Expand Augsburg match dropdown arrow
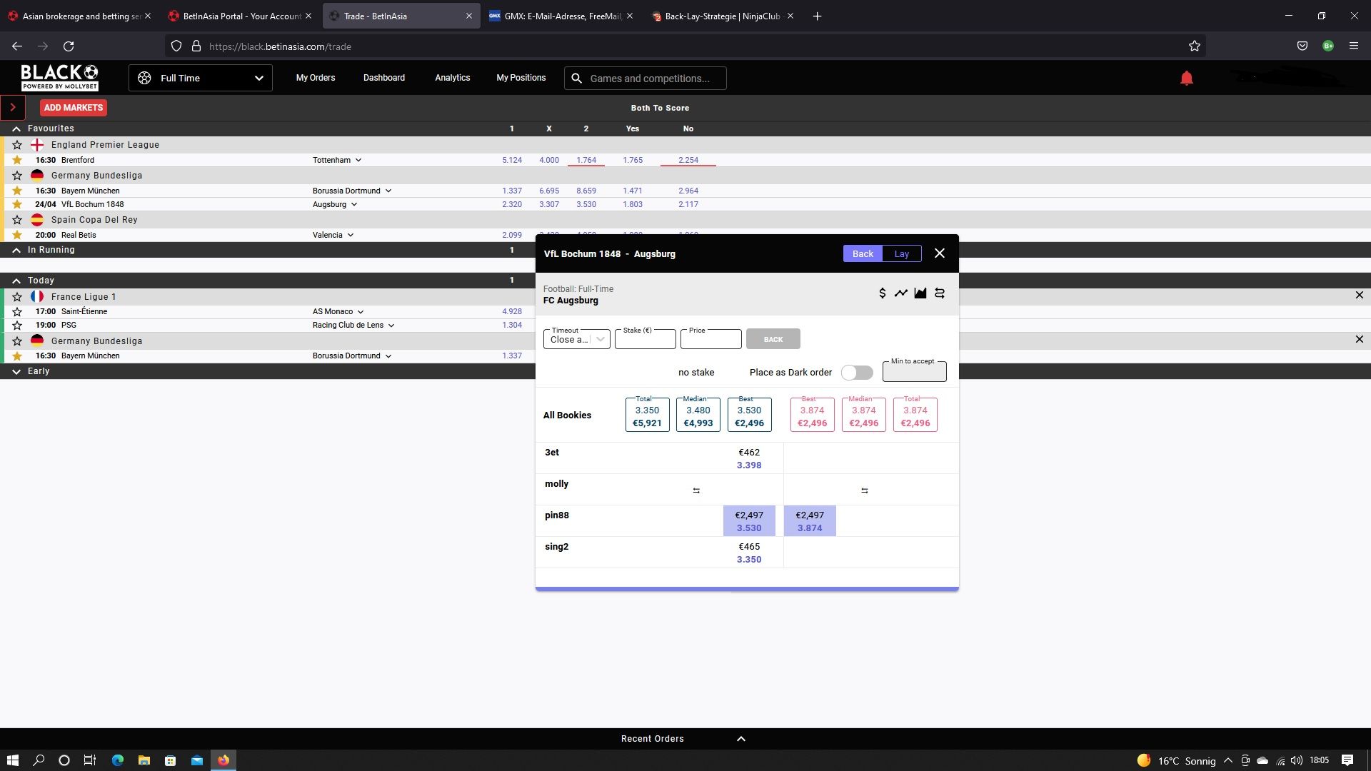 coord(354,204)
